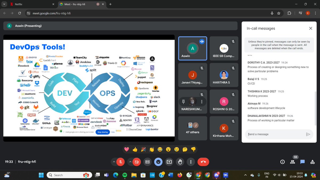Launch Spotify from the taskbar
320x180 pixels.
tap(124, 175)
